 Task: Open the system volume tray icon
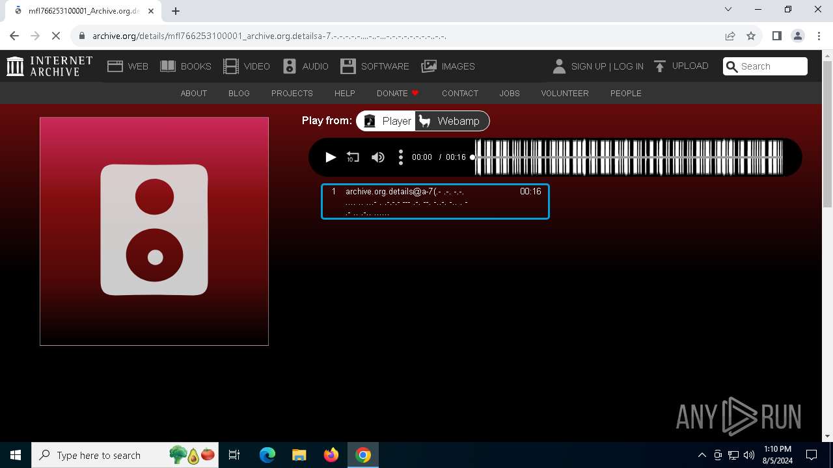coord(749,455)
